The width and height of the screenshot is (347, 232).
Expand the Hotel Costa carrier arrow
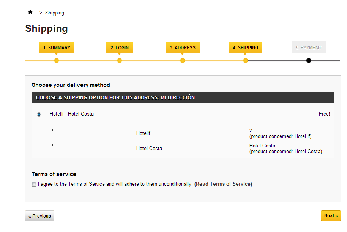(x=53, y=145)
